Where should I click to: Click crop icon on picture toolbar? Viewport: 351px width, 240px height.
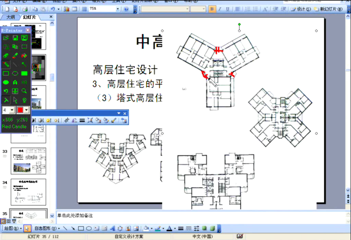[66, 120]
